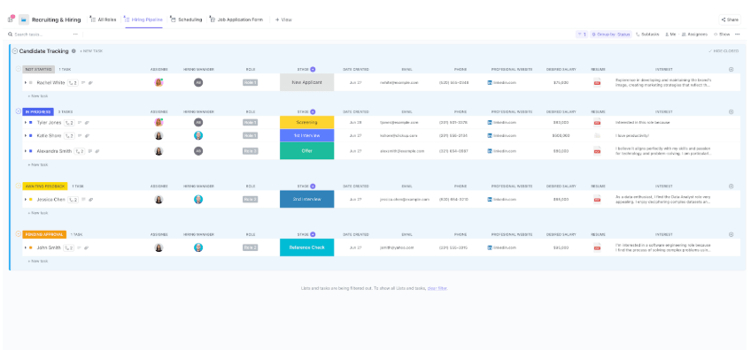The width and height of the screenshot is (751, 350).
Task: Click the clear filter link
Action: point(437,288)
